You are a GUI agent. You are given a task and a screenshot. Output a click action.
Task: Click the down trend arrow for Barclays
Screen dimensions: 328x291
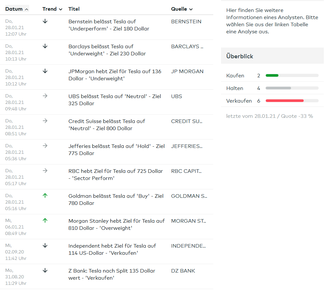click(x=45, y=46)
